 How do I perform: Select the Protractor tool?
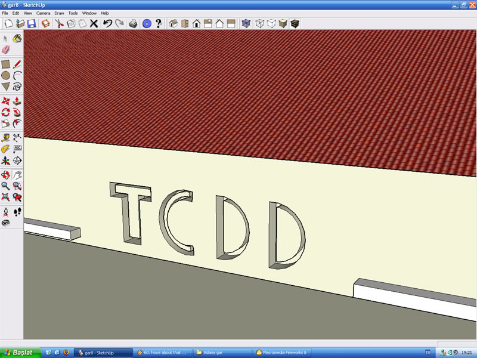pyautogui.click(x=5, y=149)
